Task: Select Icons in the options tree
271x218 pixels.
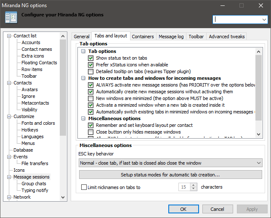Action: pyautogui.click(x=19, y=171)
